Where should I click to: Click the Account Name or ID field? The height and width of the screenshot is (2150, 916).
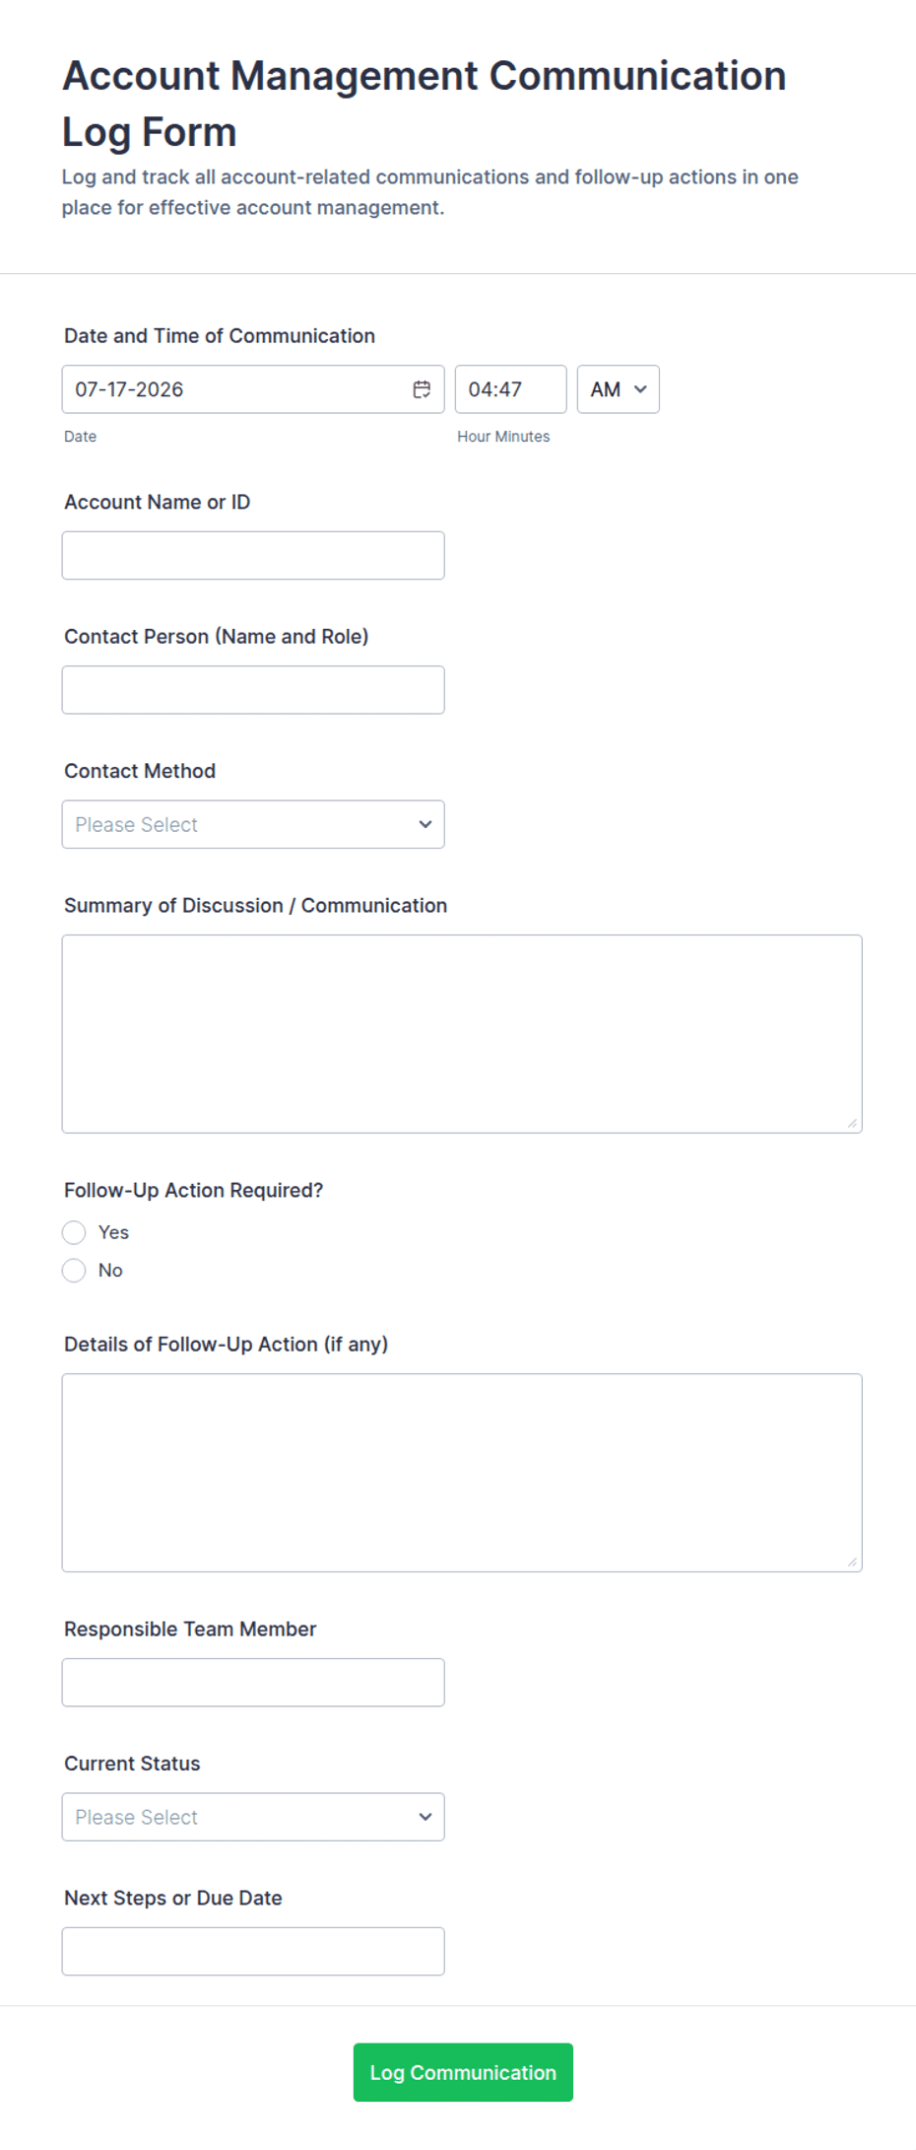pos(253,556)
